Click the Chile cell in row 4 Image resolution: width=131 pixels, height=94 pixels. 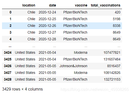[31, 39]
